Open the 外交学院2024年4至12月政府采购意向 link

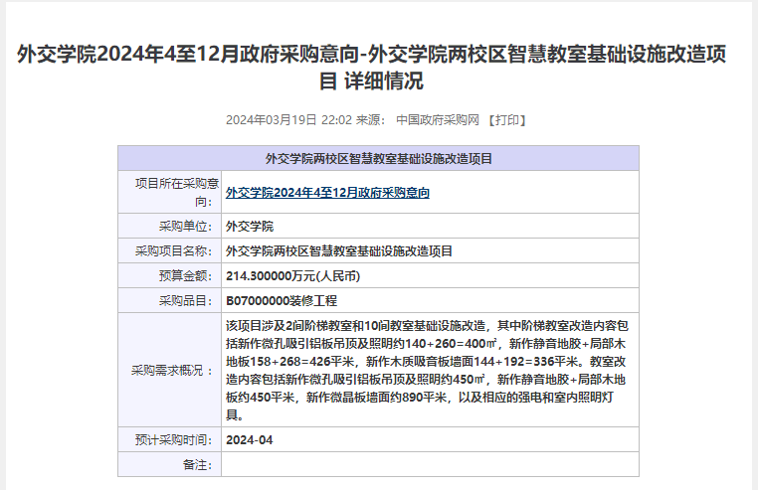click(327, 193)
